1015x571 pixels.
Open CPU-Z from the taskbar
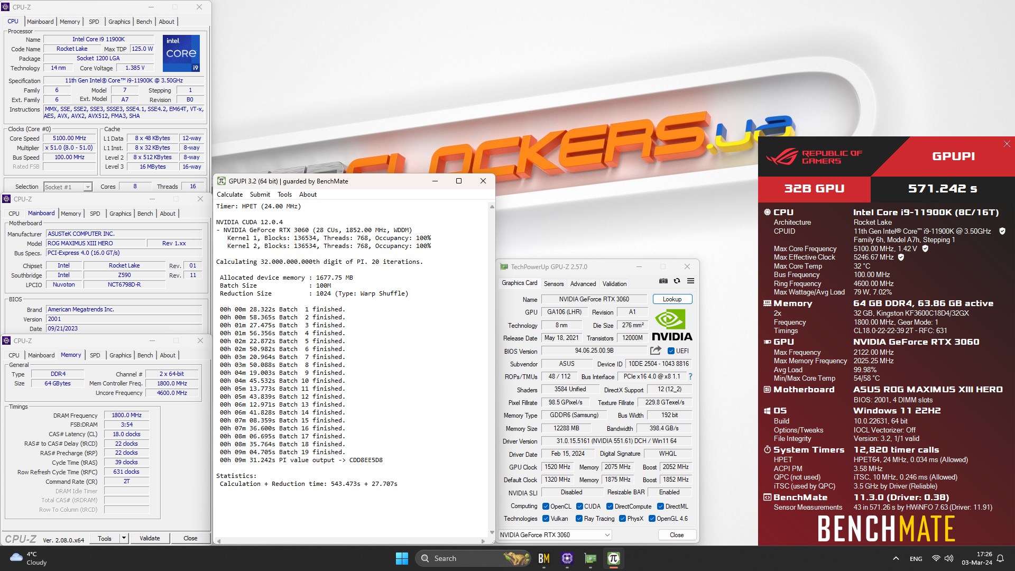567,558
